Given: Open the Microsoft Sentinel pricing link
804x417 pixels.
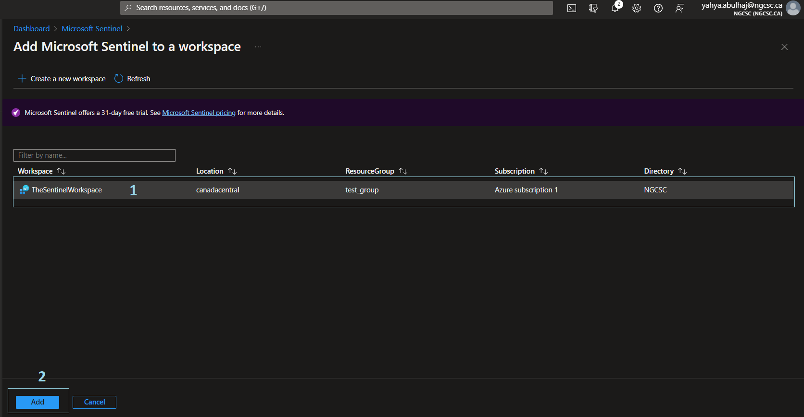Looking at the screenshot, I should pyautogui.click(x=199, y=113).
